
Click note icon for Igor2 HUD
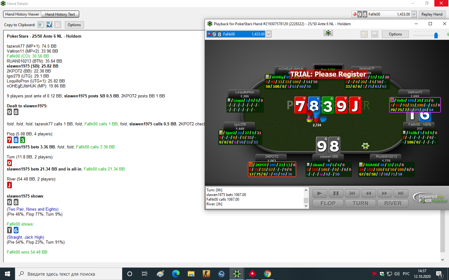coord(221,133)
